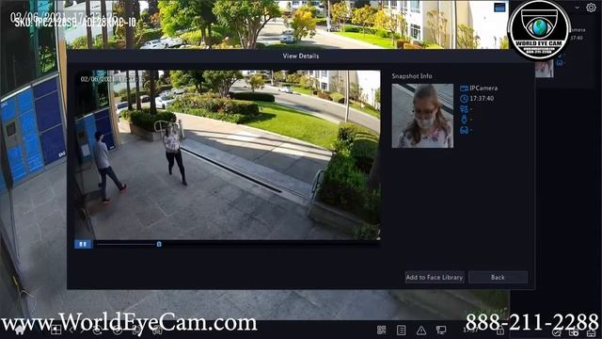Click the blue icon atop live view
This screenshot has width=602, height=339.
499,8
